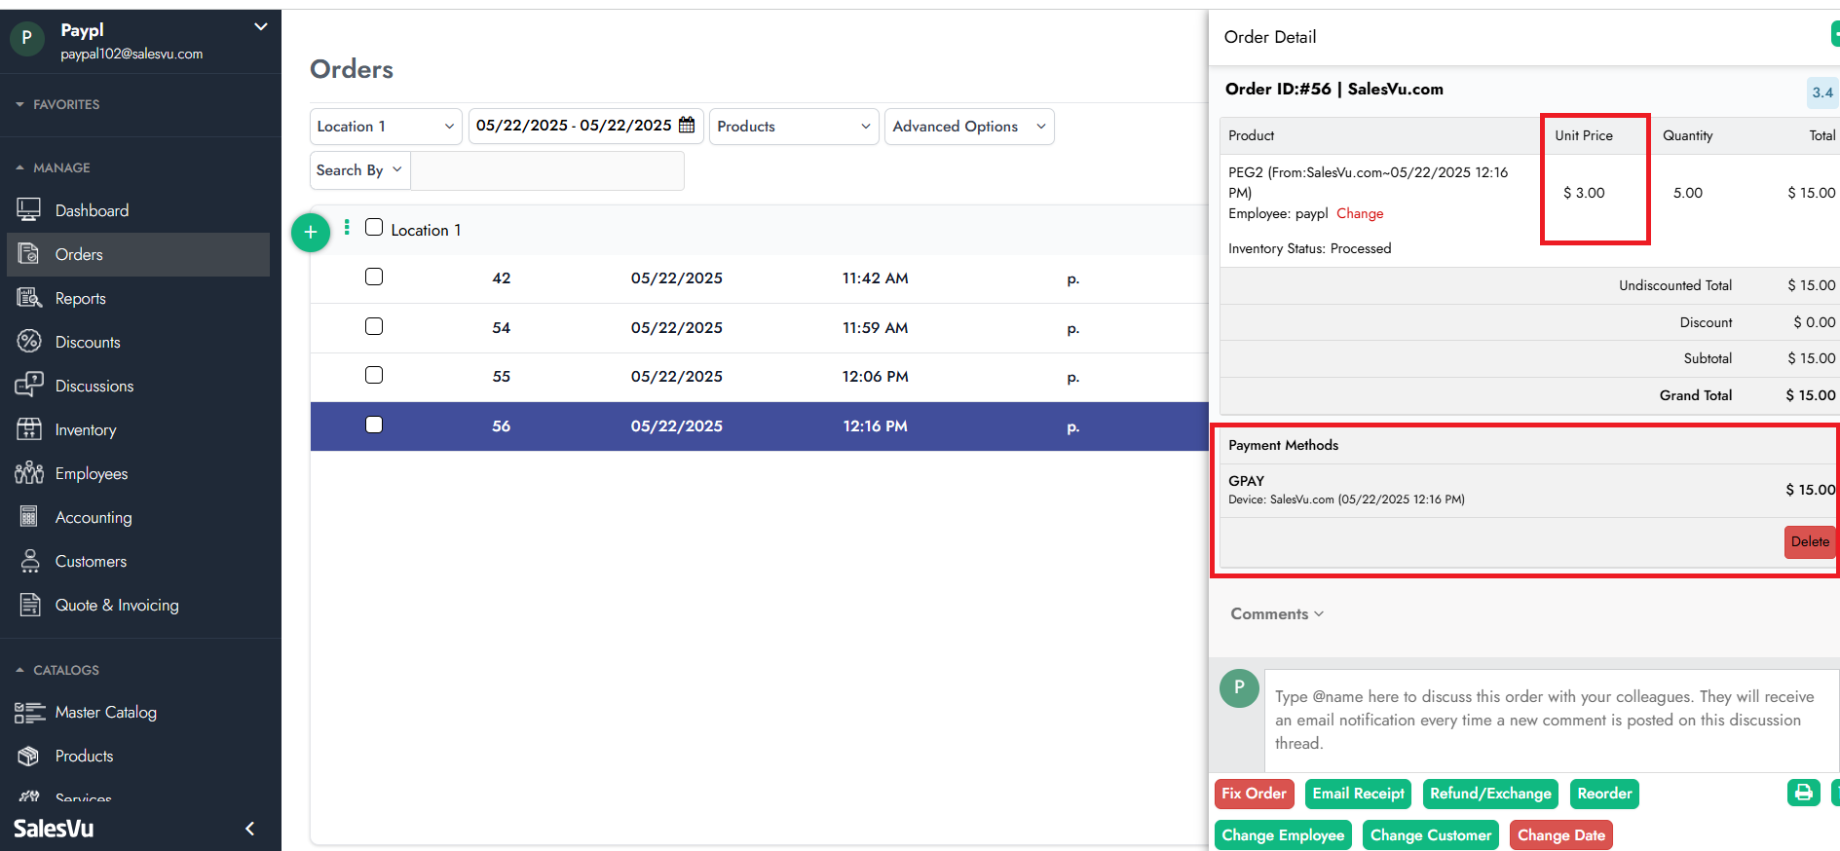Open Inventory from the sidebar
This screenshot has height=851, width=1840.
click(86, 429)
